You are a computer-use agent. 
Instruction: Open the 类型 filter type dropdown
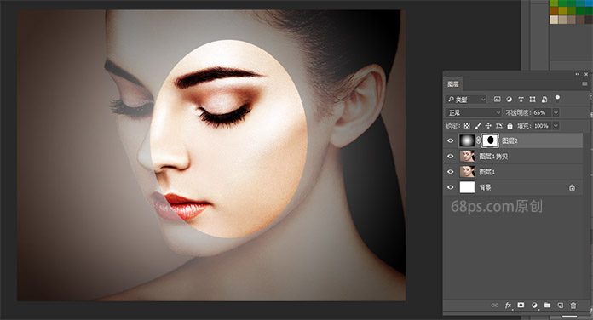coord(466,100)
